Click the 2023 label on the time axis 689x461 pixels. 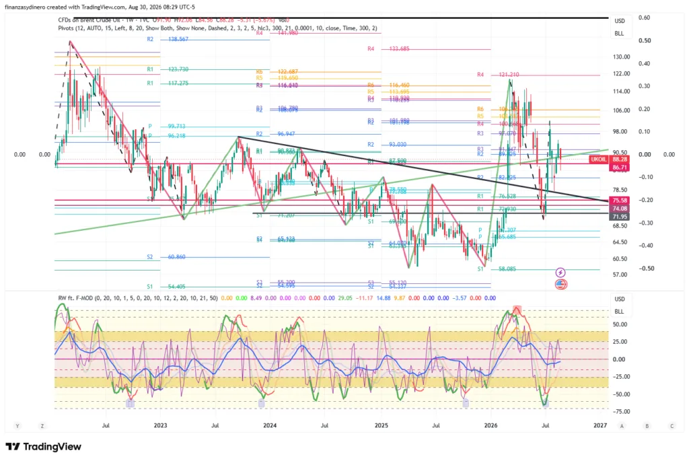pos(160,425)
